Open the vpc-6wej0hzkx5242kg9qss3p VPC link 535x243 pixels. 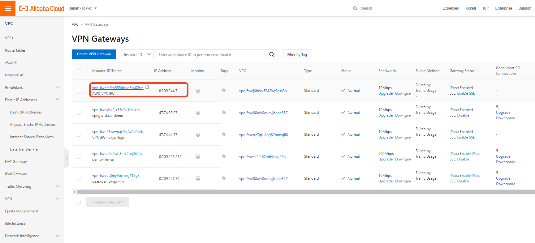pyautogui.click(x=263, y=91)
